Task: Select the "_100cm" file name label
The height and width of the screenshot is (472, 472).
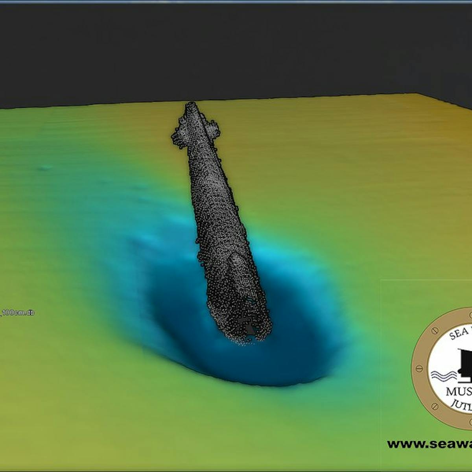Action: tap(17, 313)
